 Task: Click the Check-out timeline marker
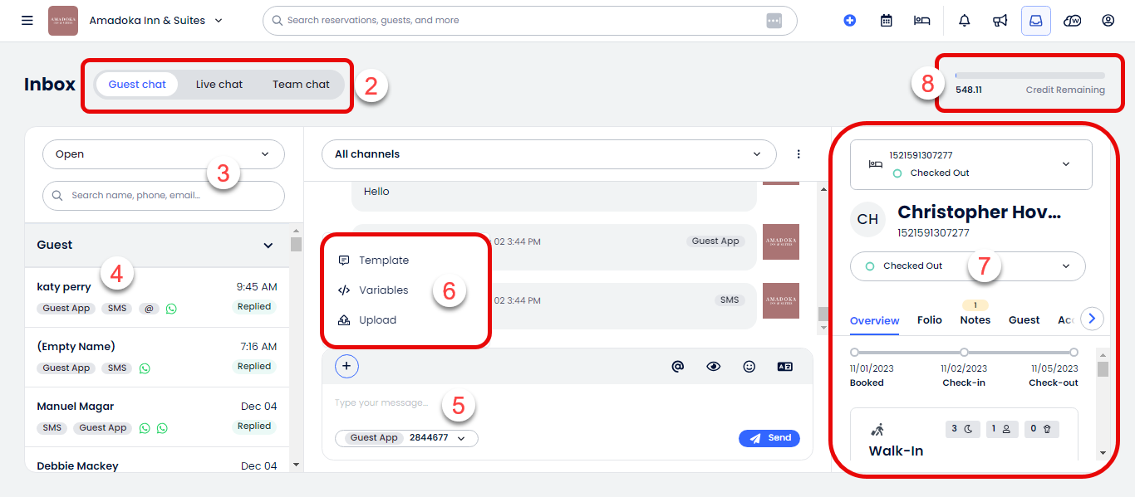click(1074, 353)
